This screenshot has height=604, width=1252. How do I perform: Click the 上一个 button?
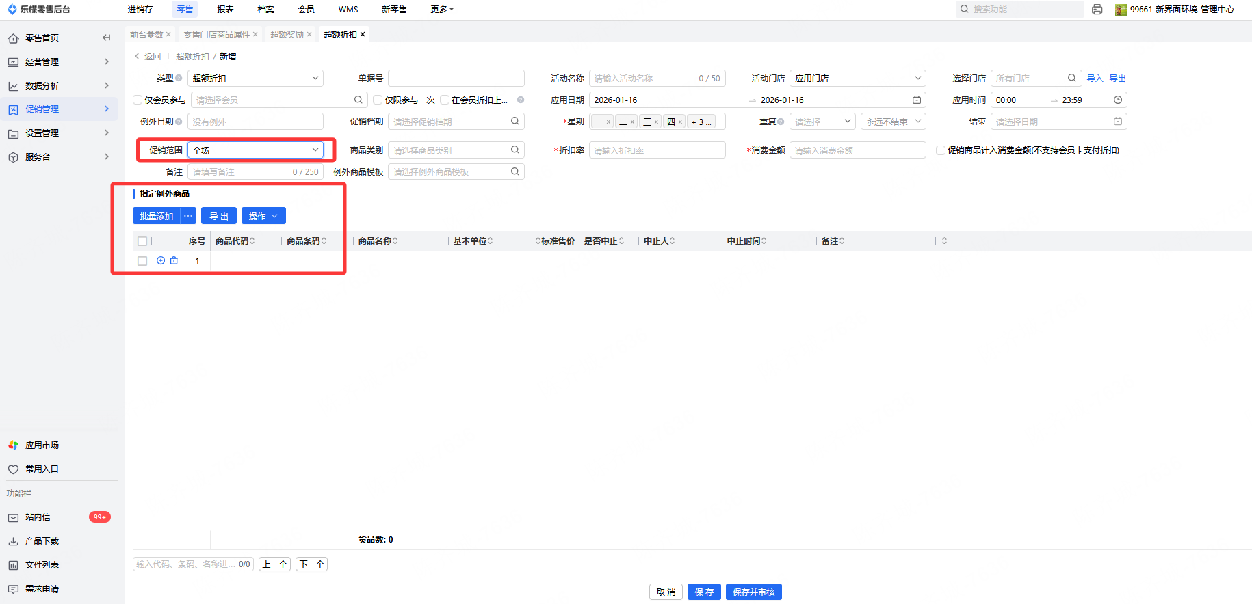[274, 564]
